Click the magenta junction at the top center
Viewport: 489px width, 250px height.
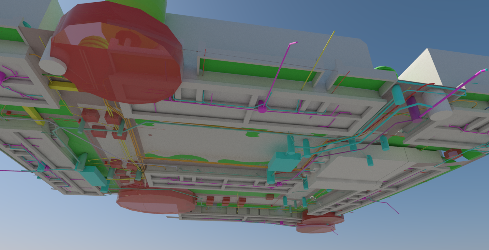(262, 107)
